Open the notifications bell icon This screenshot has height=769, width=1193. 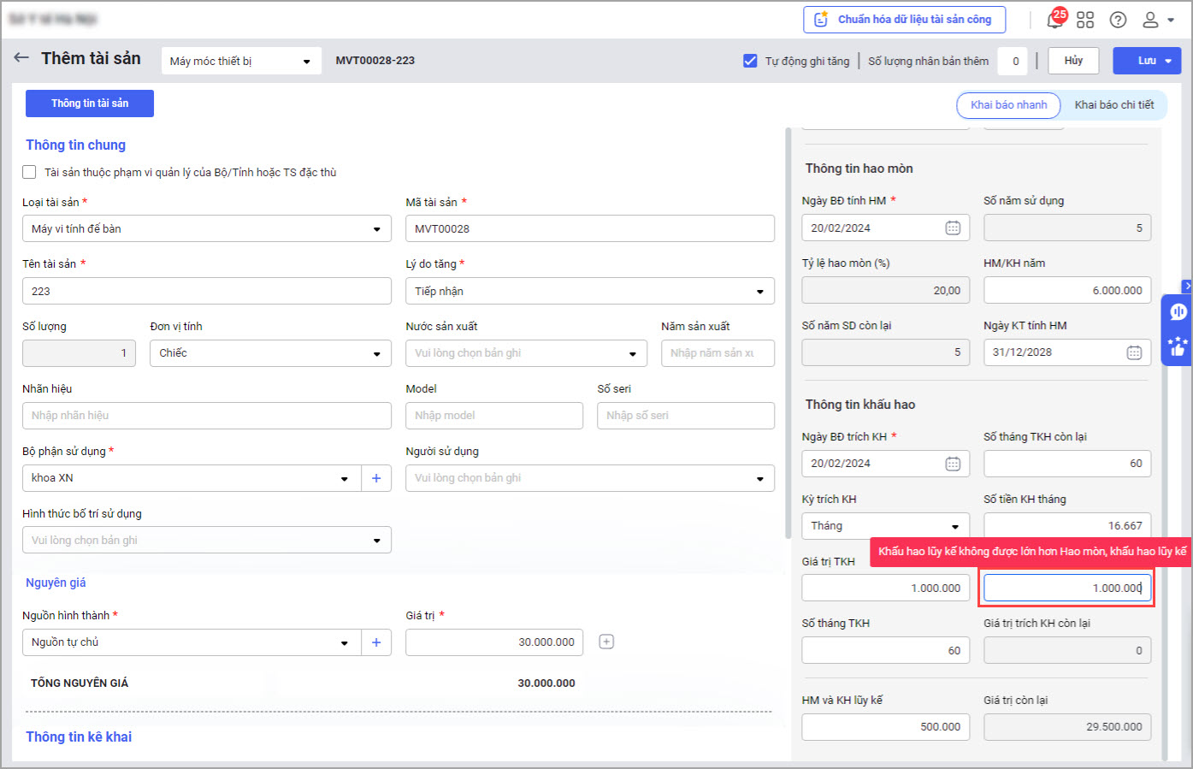pyautogui.click(x=1055, y=20)
